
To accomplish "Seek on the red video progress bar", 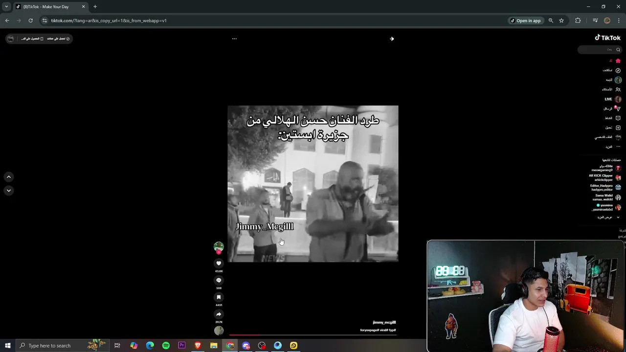I will tap(313, 335).
